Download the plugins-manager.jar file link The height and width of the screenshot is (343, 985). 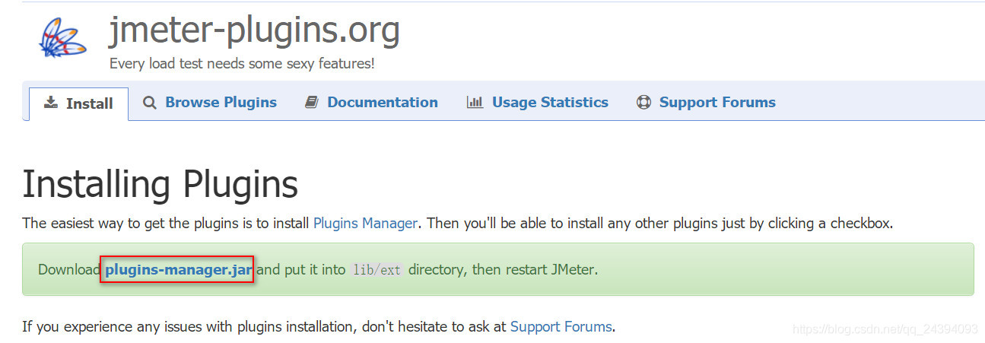coord(180,270)
